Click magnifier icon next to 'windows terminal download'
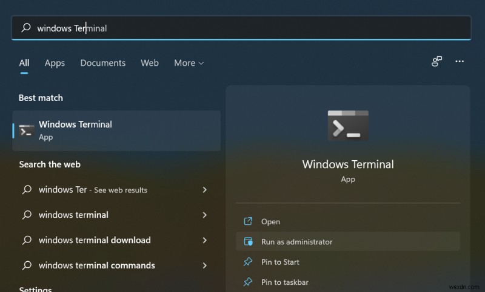Screen dimensions: 485x292 [27, 240]
